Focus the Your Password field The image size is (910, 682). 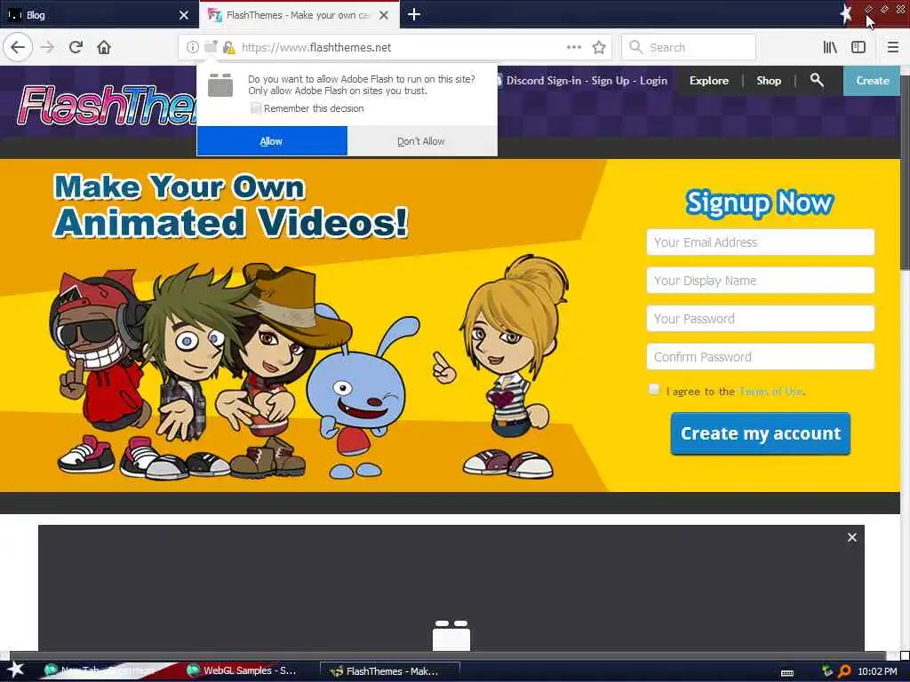761,319
